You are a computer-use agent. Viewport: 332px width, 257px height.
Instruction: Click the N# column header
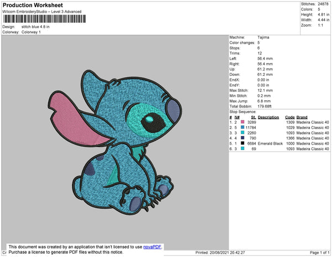(x=237, y=117)
